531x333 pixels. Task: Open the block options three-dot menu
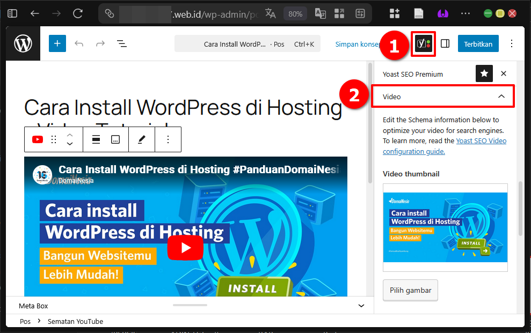168,139
